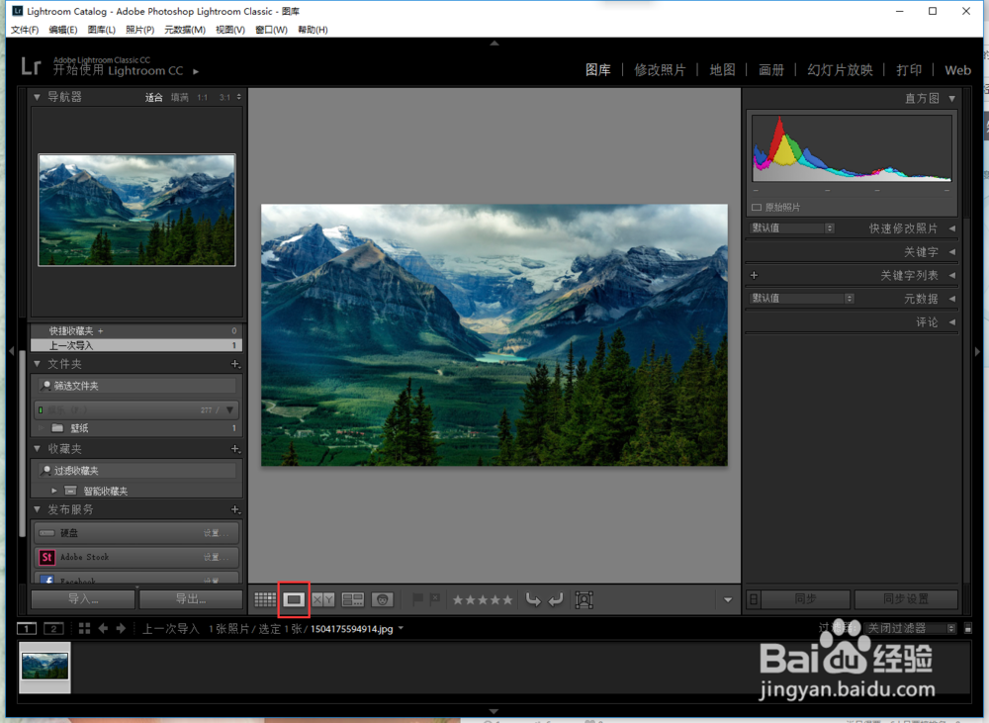Open the 照片(P) menu
This screenshot has width=989, height=723.
[x=140, y=30]
